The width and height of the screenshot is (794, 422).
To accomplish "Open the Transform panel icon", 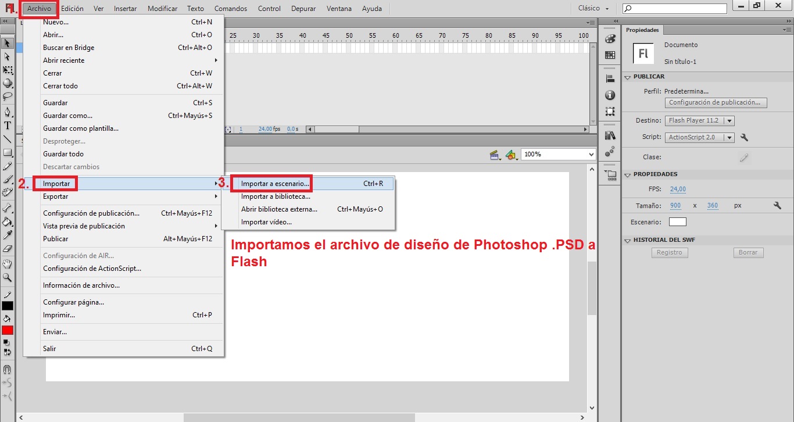I will pyautogui.click(x=610, y=111).
